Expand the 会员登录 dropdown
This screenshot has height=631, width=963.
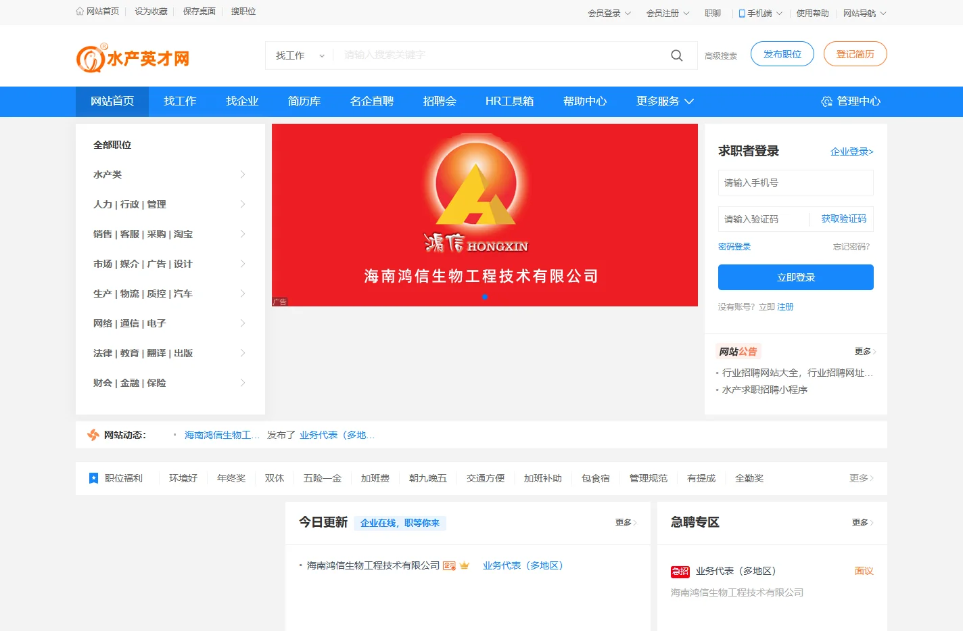tap(609, 13)
